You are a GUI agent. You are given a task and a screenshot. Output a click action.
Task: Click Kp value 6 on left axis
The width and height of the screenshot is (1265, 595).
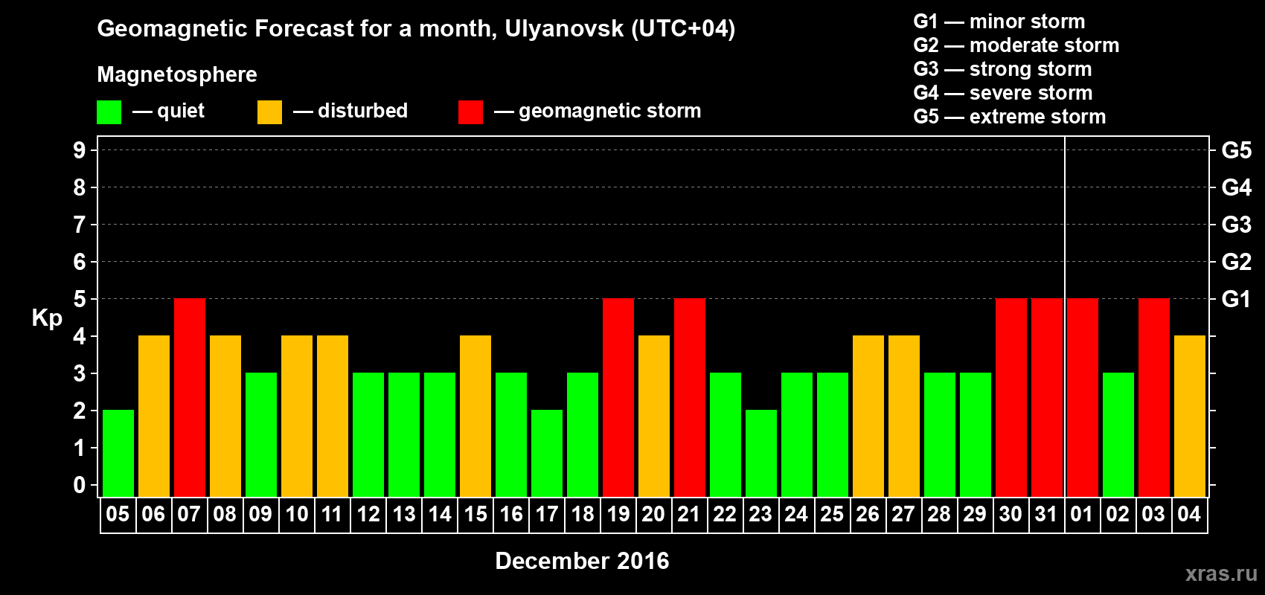tap(80, 262)
